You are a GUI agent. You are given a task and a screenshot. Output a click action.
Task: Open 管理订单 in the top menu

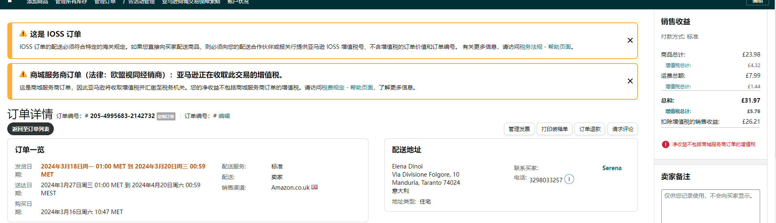tap(105, 2)
